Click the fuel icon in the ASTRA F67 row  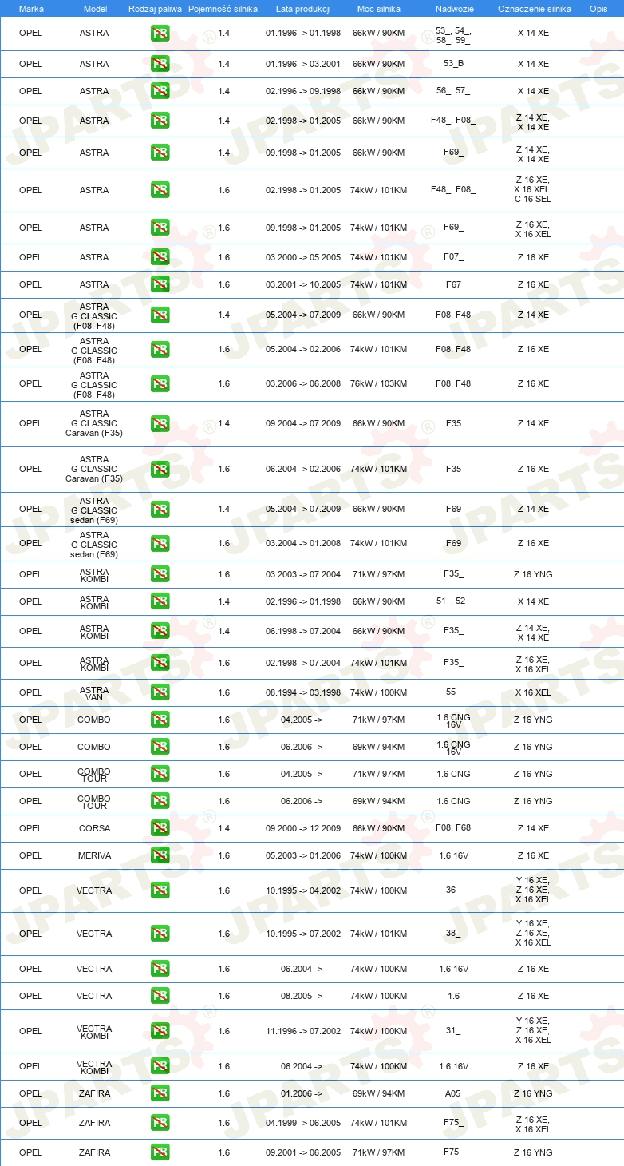coord(160,284)
